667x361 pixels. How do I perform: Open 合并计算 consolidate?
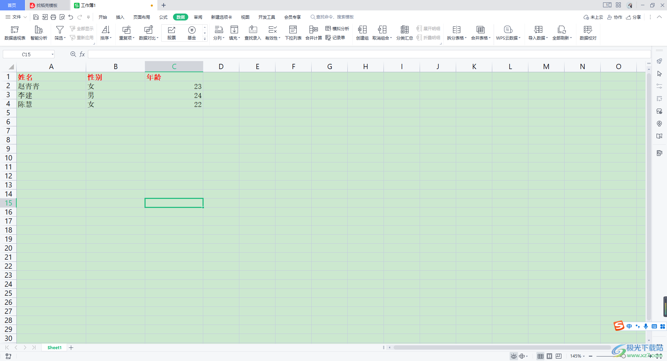click(314, 33)
